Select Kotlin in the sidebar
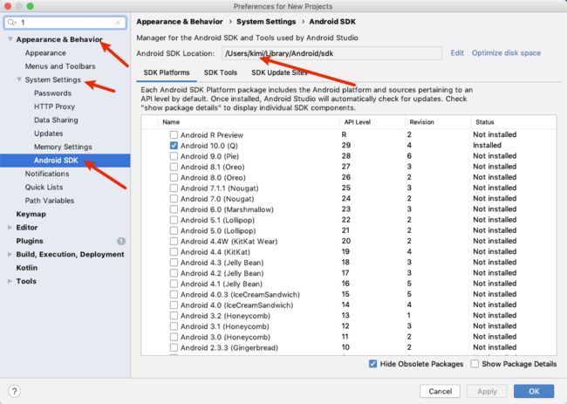567x404 pixels. [x=27, y=268]
